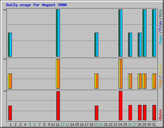
Task: Click the cyan Pages bar for day 29
Action: coord(145,33)
